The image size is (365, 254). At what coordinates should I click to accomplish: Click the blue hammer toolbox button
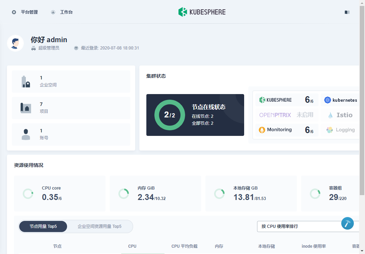point(348,223)
